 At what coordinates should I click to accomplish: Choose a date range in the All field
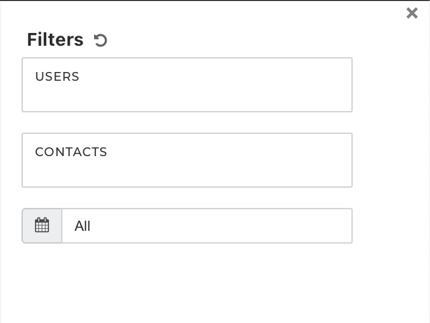[x=207, y=225]
